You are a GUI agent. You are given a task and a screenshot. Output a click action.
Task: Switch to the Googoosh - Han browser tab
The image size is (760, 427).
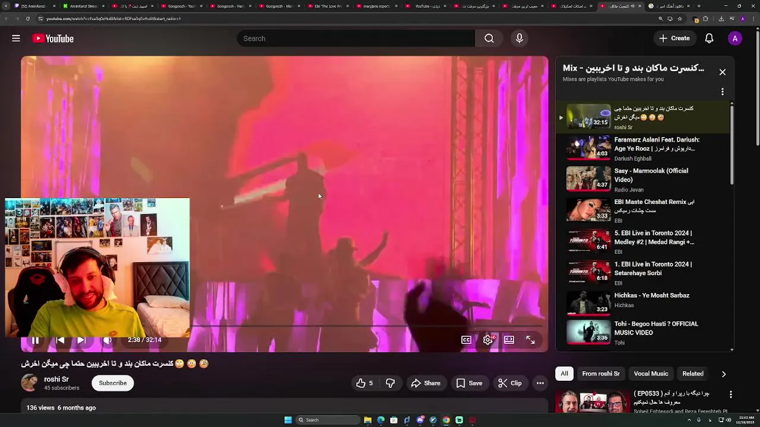tap(230, 6)
